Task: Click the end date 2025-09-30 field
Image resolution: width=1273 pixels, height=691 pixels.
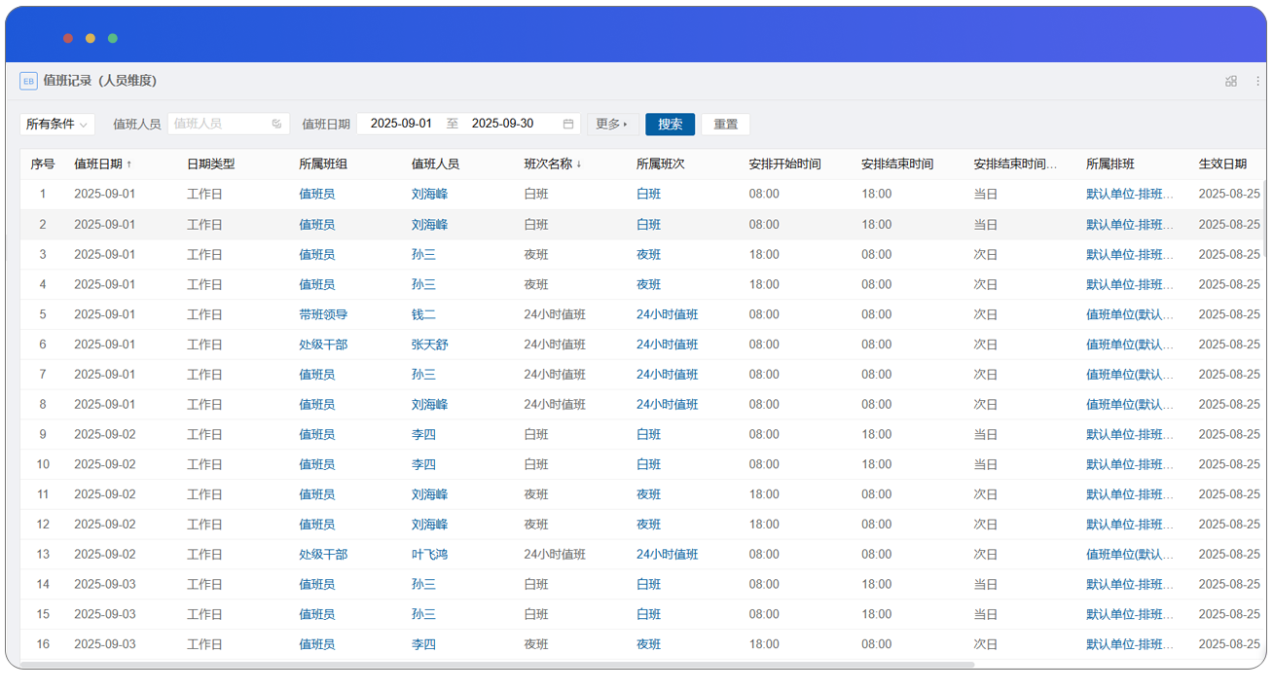Action: 502,125
